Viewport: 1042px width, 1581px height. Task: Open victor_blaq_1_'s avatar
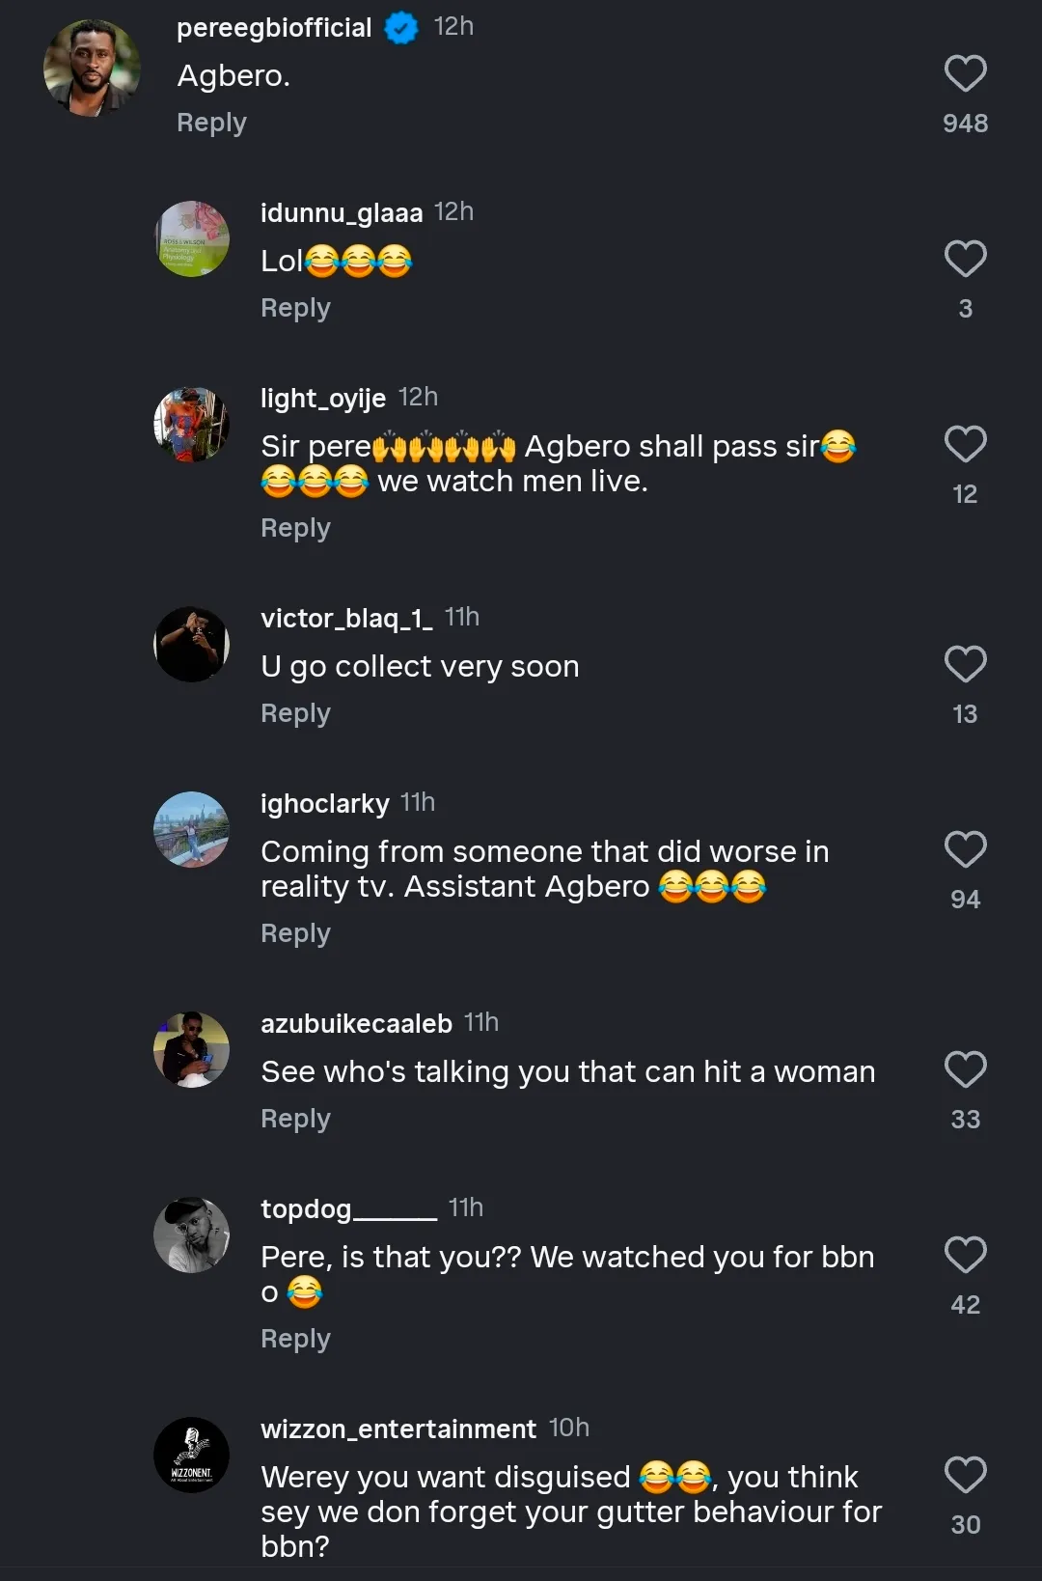(x=192, y=645)
